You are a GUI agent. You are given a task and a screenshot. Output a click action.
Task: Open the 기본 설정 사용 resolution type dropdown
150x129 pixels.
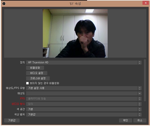coord(84,88)
